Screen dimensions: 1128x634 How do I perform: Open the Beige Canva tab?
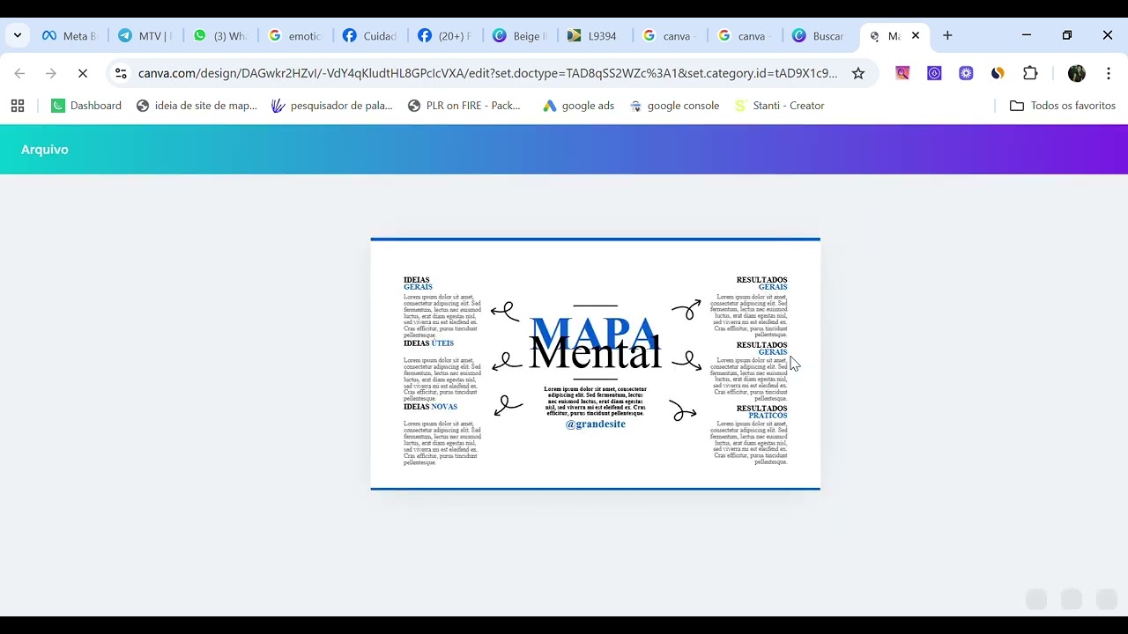click(x=522, y=36)
